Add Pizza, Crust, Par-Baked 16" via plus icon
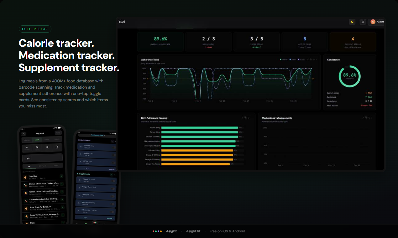The image size is (398, 238). [x=62, y=207]
